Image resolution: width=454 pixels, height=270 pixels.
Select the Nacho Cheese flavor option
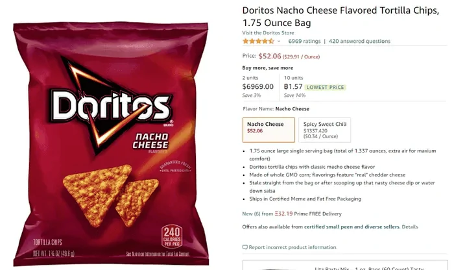[x=269, y=130]
